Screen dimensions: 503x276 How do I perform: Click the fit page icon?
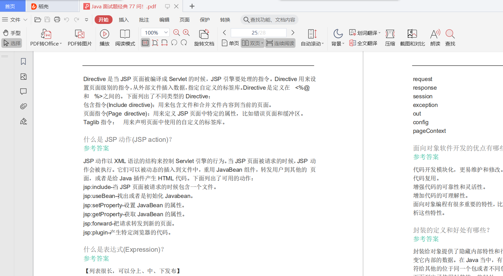point(155,43)
